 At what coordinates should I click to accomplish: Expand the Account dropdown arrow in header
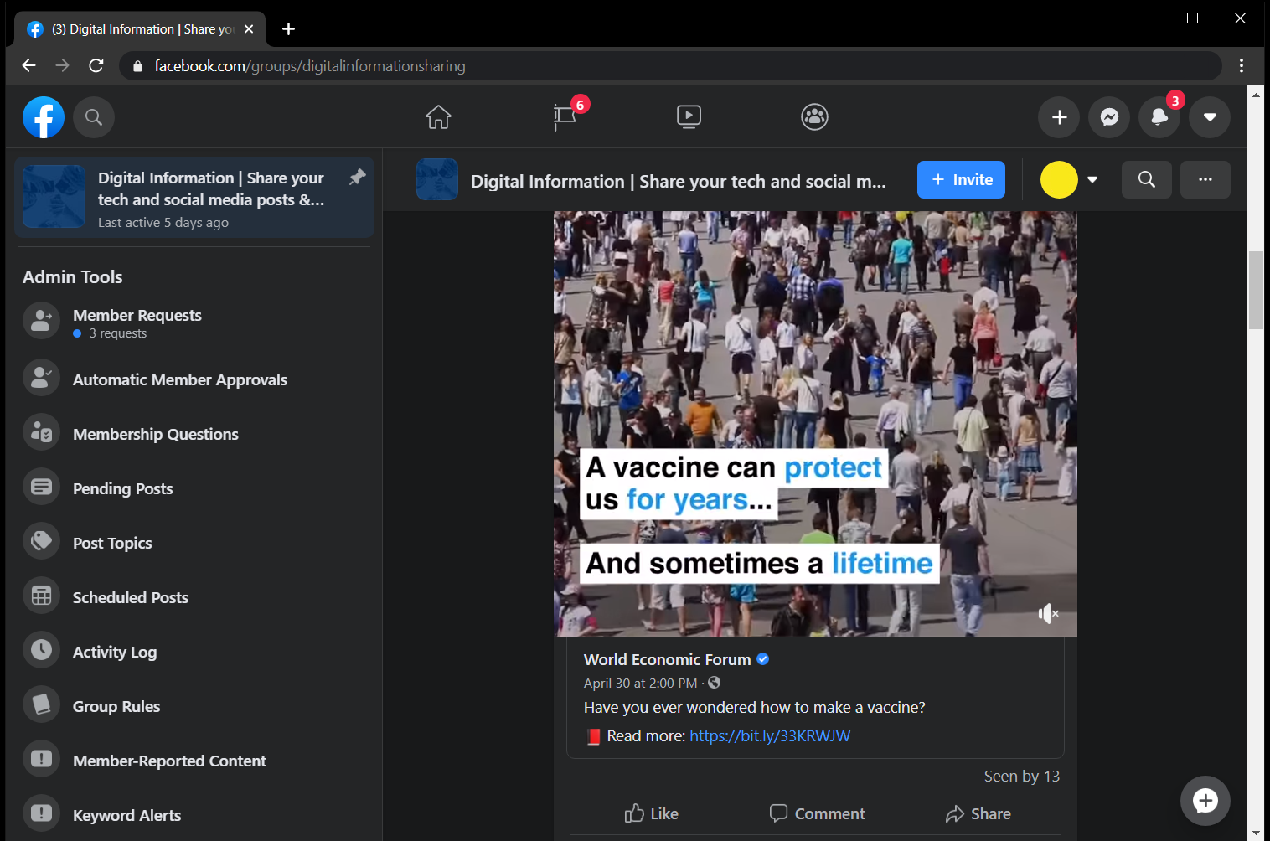1210,117
